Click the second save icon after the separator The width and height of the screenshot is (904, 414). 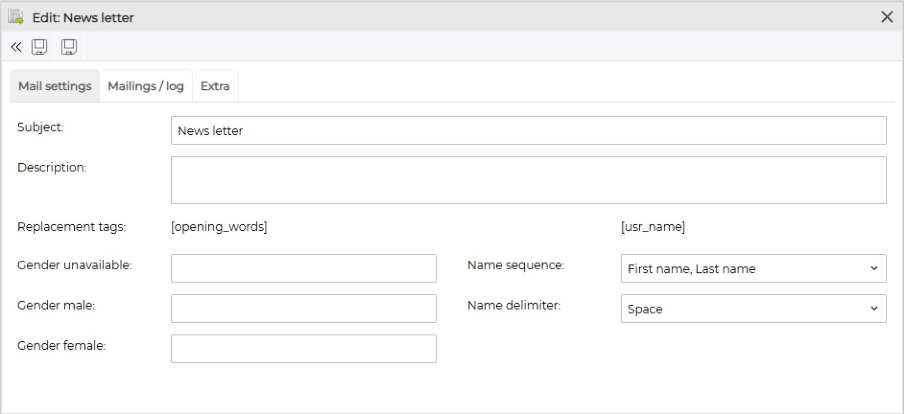(x=69, y=47)
